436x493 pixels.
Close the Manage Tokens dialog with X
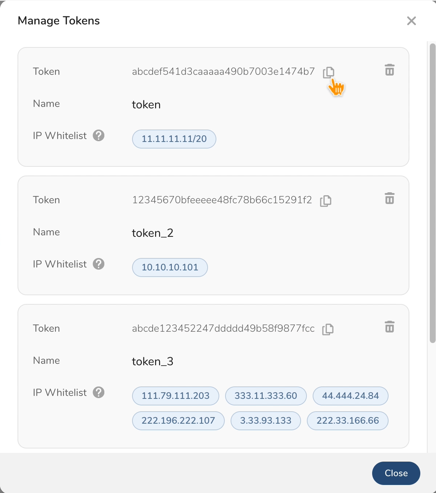pos(411,21)
